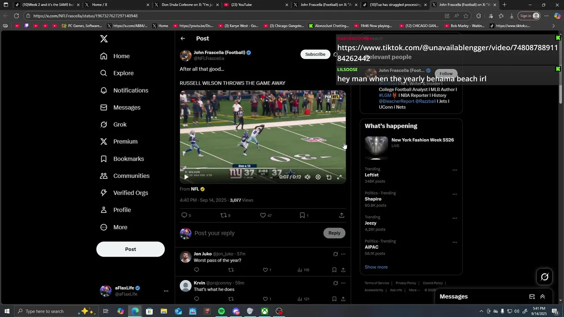Open Grok from the left navigation
This screenshot has height=317, width=564.
tap(113, 125)
